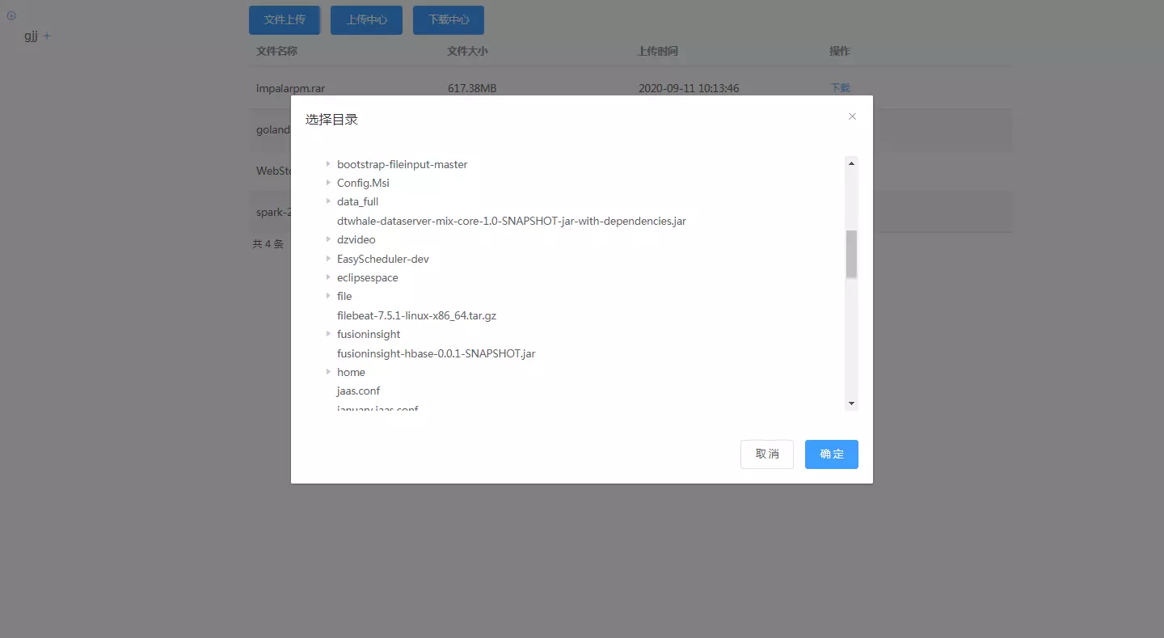
Task: Click scrollbar up arrow in directory list
Action: 851,163
